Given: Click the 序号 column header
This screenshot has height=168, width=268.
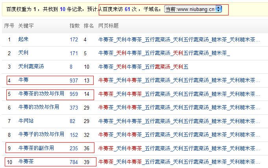Looking at the screenshot, I should point(9,26).
